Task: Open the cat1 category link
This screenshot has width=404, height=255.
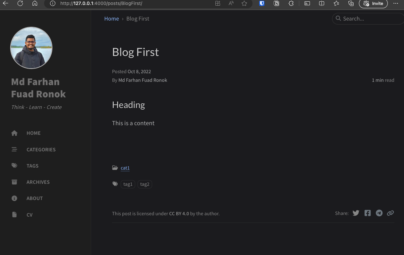Action: [125, 168]
